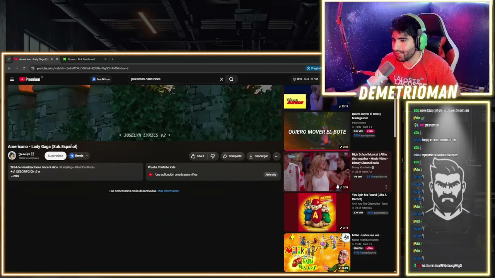495x278 pixels.
Task: Open a new browser tab with the plus icon
Action: [113, 59]
